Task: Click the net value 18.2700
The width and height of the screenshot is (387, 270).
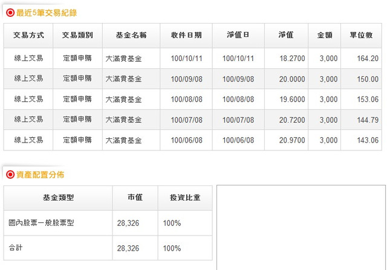Action: pos(292,59)
